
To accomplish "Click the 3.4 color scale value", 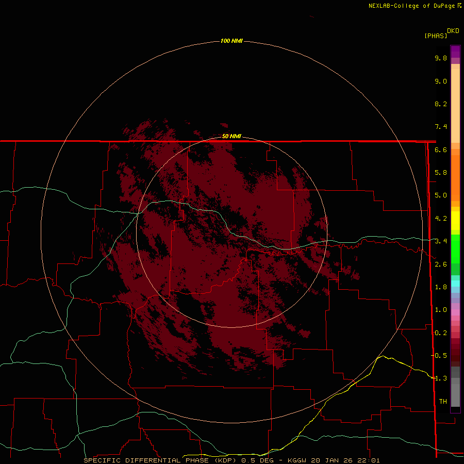I will coord(441,241).
